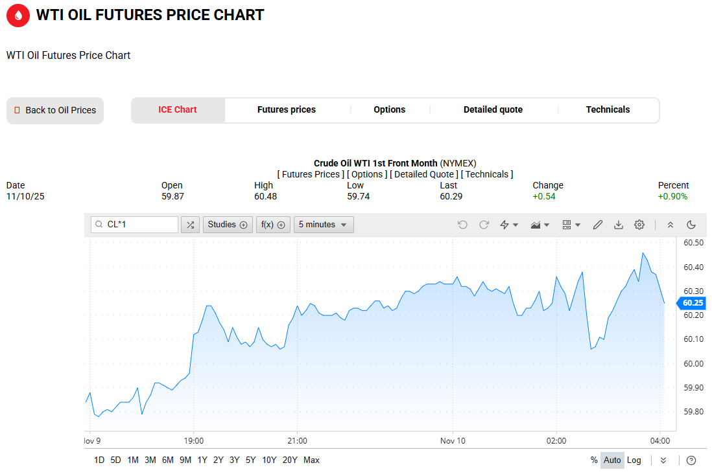Click Back to Oil Prices button

tap(55, 111)
